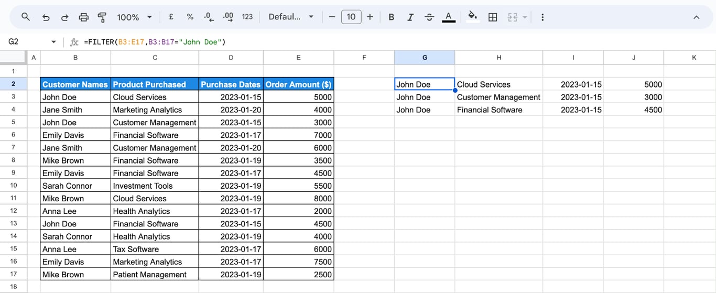The image size is (716, 293).
Task: Open the borders icon
Action: (x=493, y=17)
